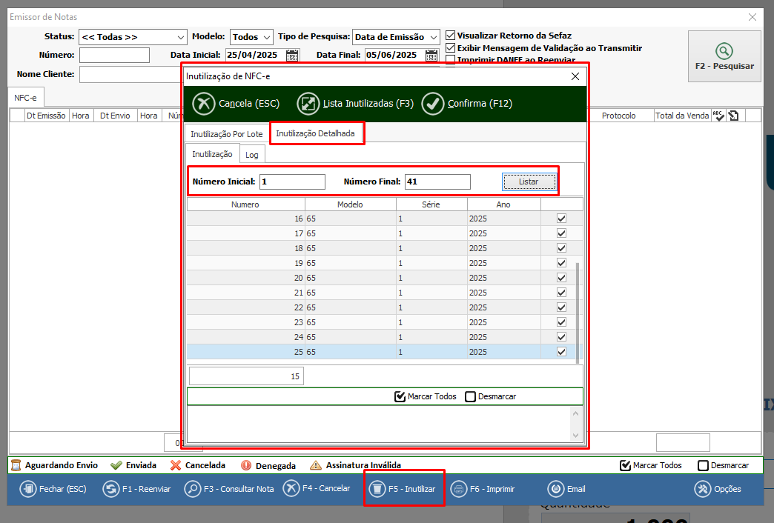This screenshot has height=523, width=774.
Task: Switch to Inutilização Por Lote tab
Action: click(x=226, y=134)
